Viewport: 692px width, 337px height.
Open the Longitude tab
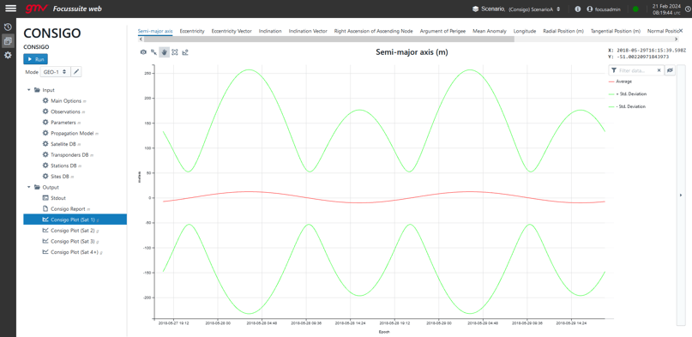click(525, 31)
